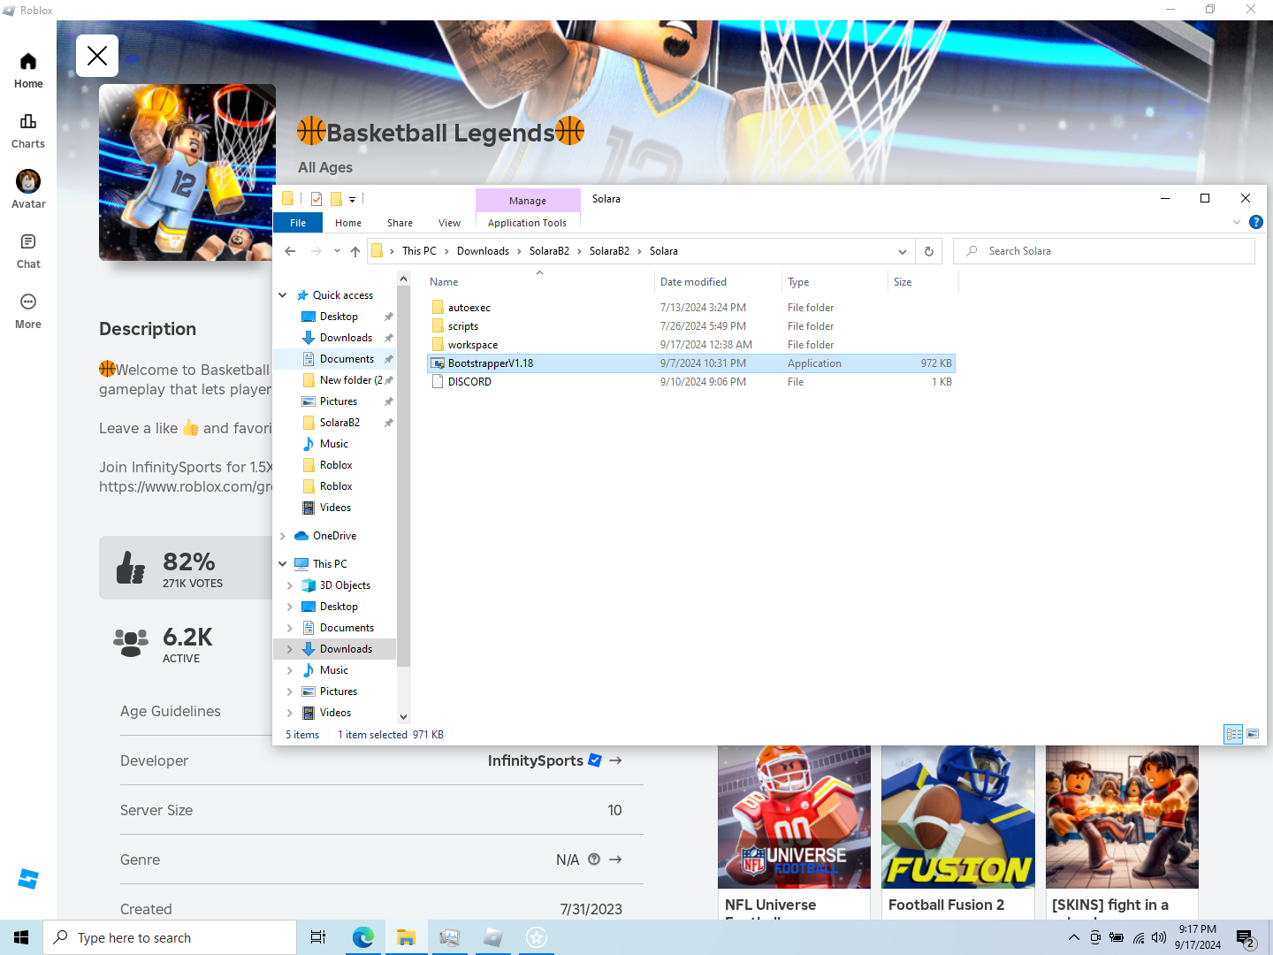This screenshot has height=955, width=1273.
Task: Expand the Explorer ribbon chevron
Action: click(x=1237, y=222)
